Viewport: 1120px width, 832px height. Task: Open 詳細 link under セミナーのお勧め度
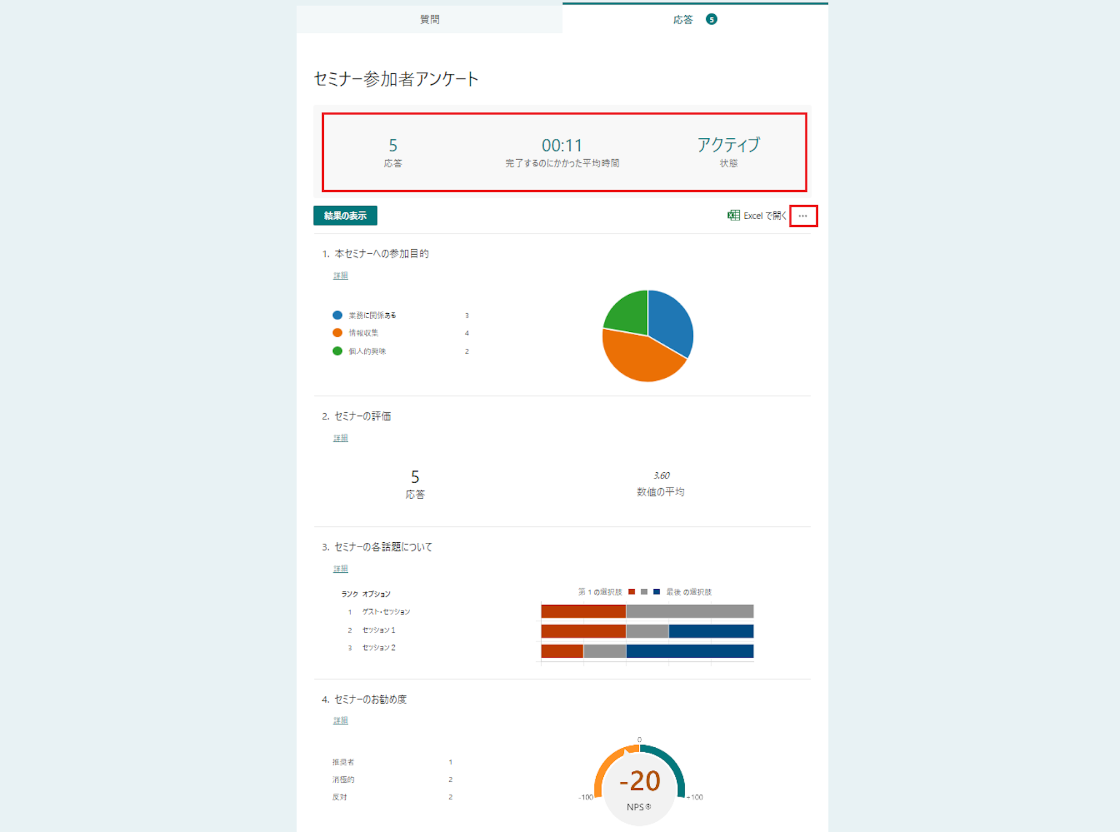[x=340, y=720]
